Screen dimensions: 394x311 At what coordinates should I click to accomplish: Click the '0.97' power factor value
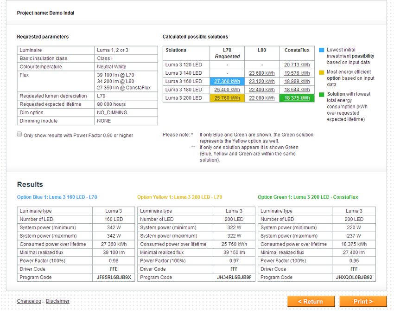pos(234,261)
